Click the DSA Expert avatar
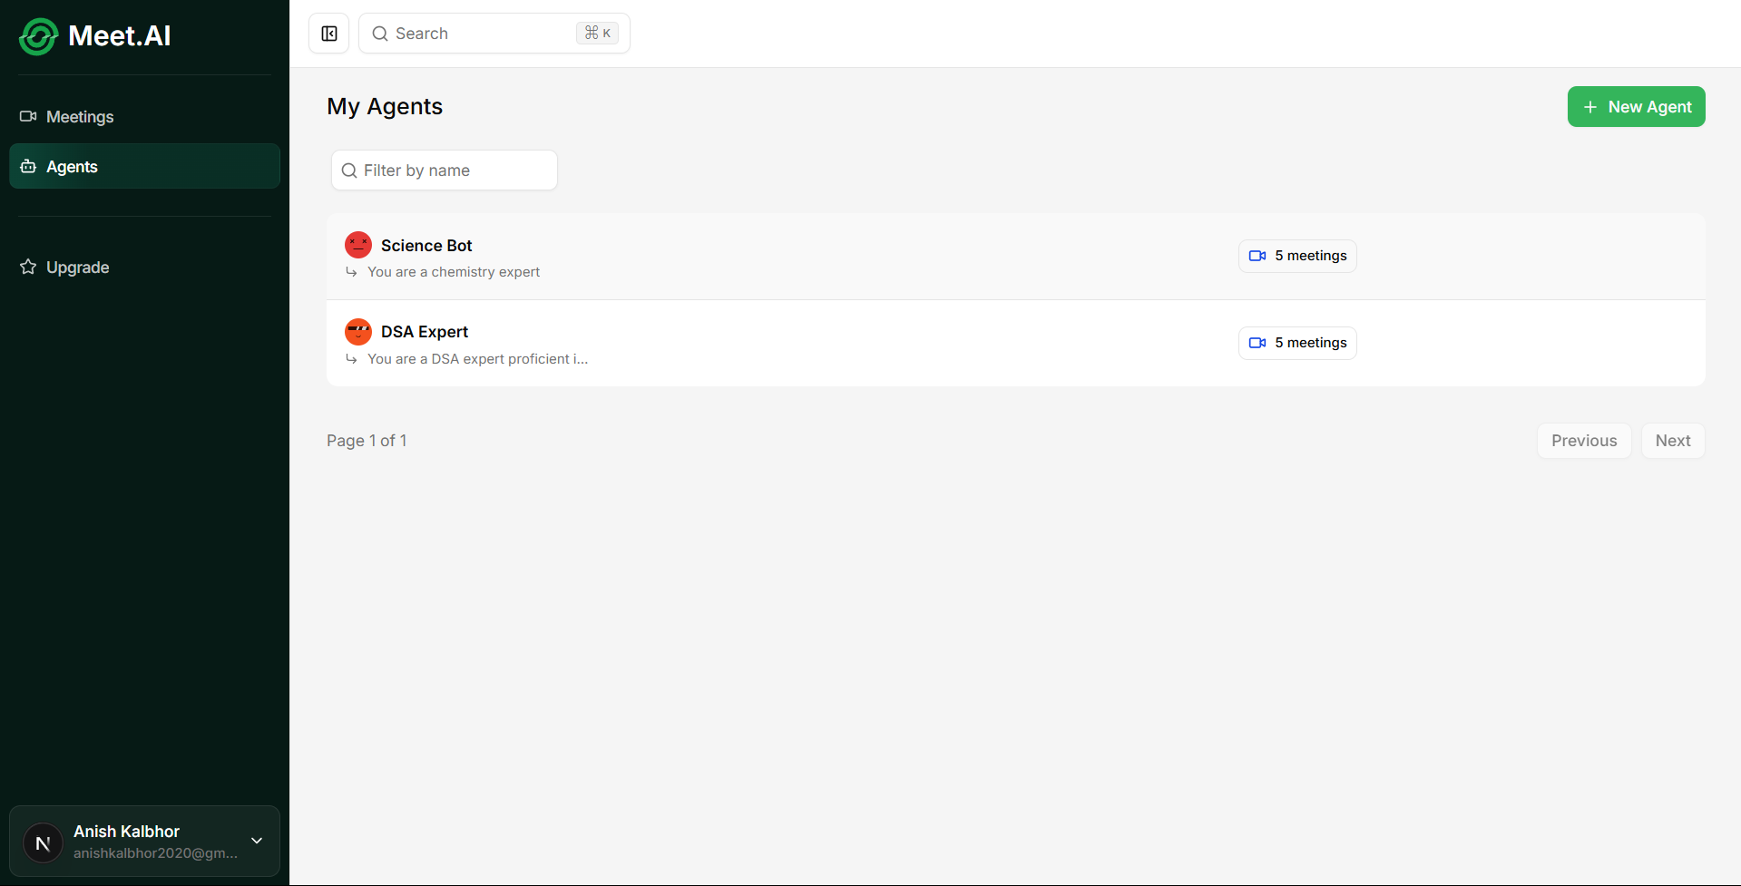 (357, 331)
